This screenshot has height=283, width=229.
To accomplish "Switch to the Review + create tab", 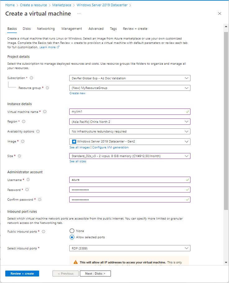I will pos(135,29).
